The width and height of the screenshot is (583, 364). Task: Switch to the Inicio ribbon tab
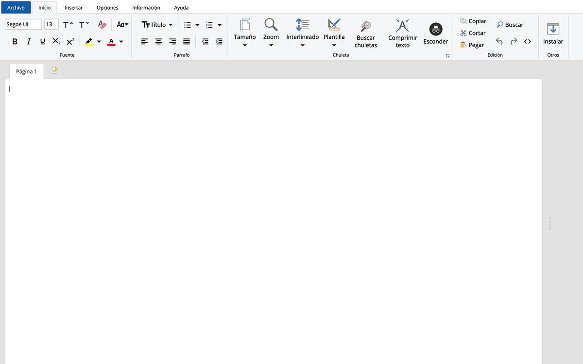click(45, 8)
